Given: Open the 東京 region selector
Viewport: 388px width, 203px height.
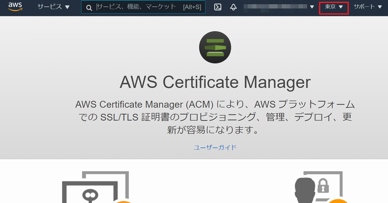Looking at the screenshot, I should [334, 7].
